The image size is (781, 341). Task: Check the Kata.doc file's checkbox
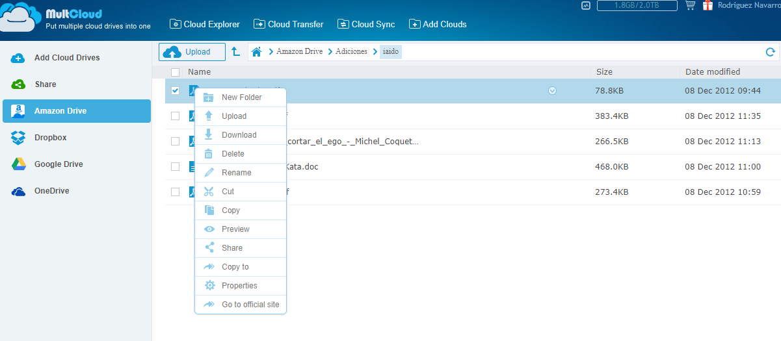coord(175,167)
